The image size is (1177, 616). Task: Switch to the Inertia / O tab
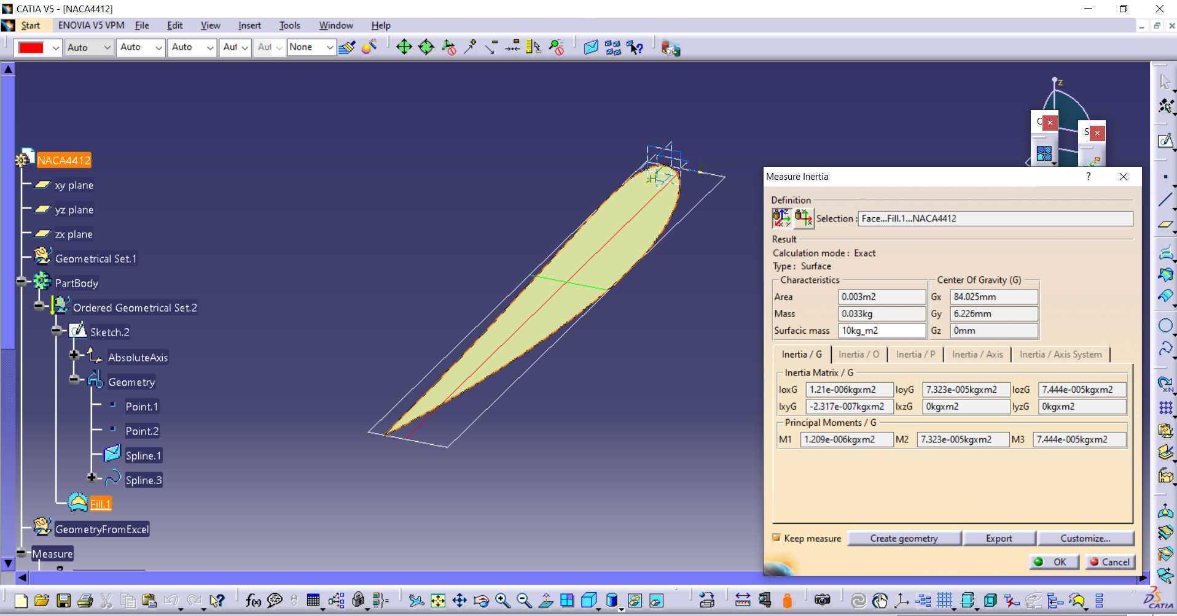click(859, 355)
